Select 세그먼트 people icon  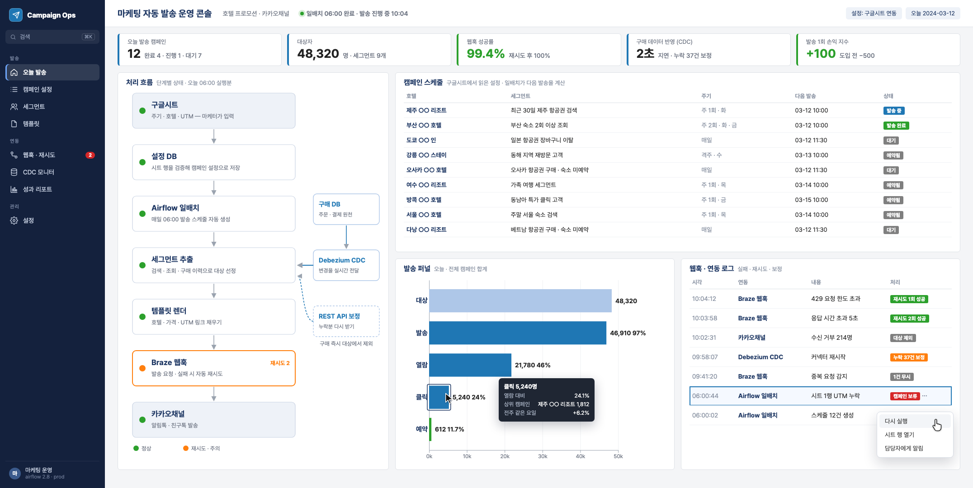14,107
